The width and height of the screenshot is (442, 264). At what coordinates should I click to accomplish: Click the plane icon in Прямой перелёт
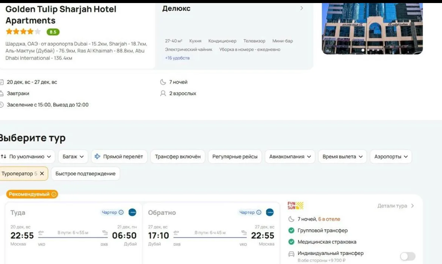(x=97, y=157)
